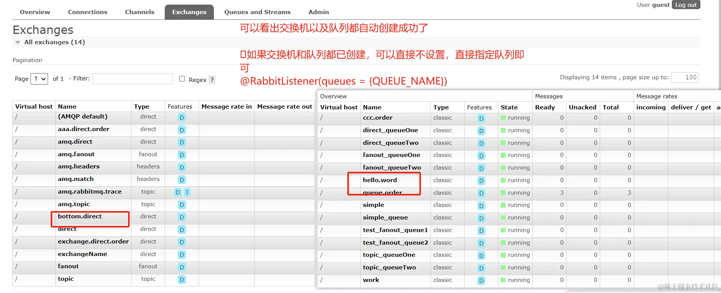Open the topic_queueTwo queue
721x293 pixels.
389,267
